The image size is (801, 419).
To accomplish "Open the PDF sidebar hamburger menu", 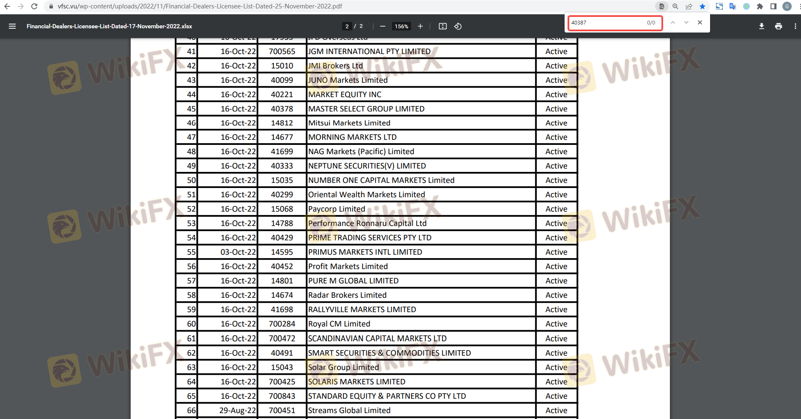I will [12, 26].
